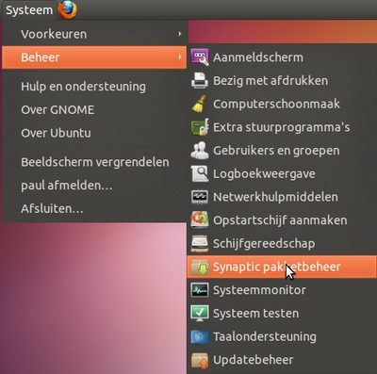
Task: Click the people icon for Gebruikers en groepen
Action: [x=200, y=150]
